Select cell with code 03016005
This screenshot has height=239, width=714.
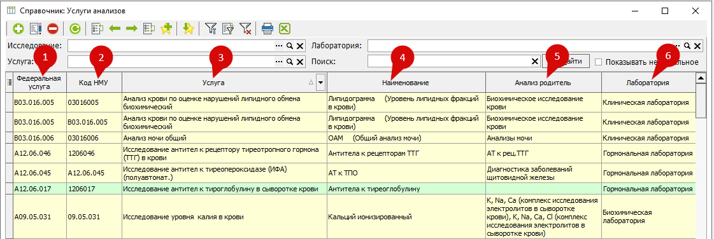click(x=94, y=103)
